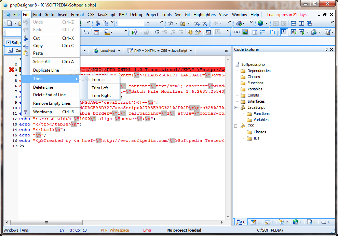Tile windows horizontally with the stacked panes icon
This screenshot has width=338, height=236.
coord(293,23)
